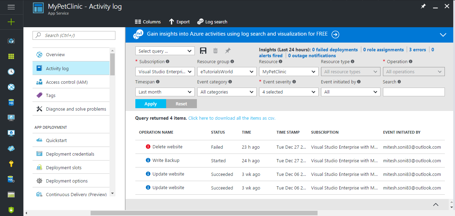Open the credit card Billing sidebar icon
Screen dimensions: 455x216
(11, 194)
